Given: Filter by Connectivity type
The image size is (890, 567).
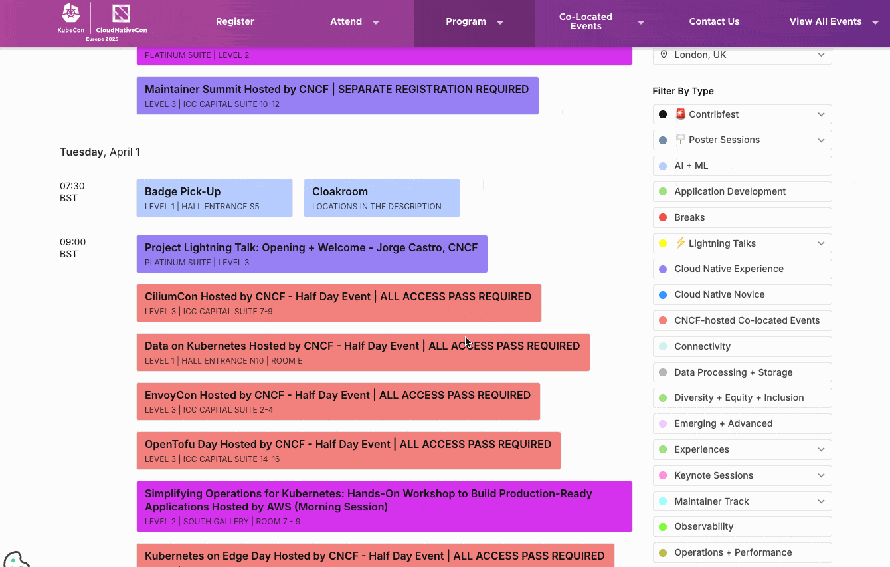Looking at the screenshot, I should (742, 346).
